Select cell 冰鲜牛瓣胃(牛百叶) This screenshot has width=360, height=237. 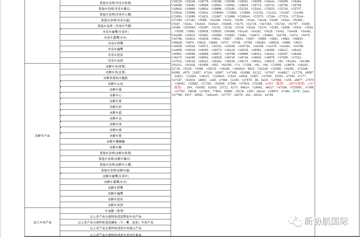(115, 176)
